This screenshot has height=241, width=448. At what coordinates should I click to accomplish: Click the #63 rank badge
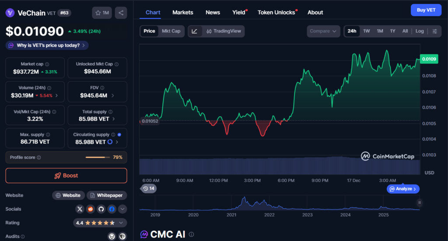[64, 13]
